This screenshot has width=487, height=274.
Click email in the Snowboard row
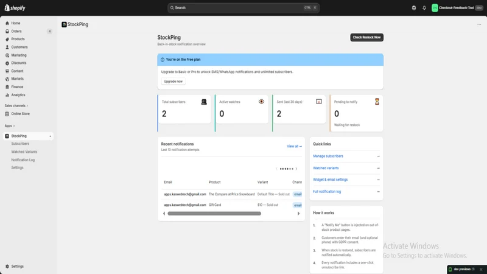185,194
